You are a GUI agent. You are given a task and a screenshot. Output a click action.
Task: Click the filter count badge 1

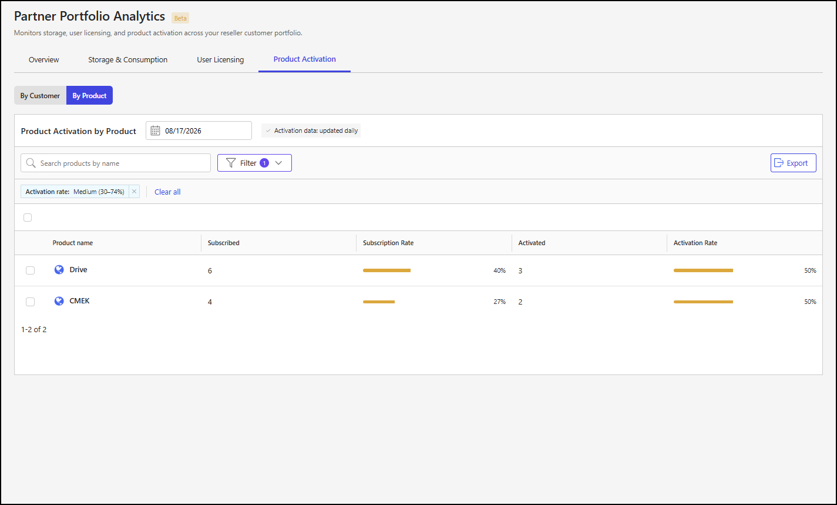(264, 163)
